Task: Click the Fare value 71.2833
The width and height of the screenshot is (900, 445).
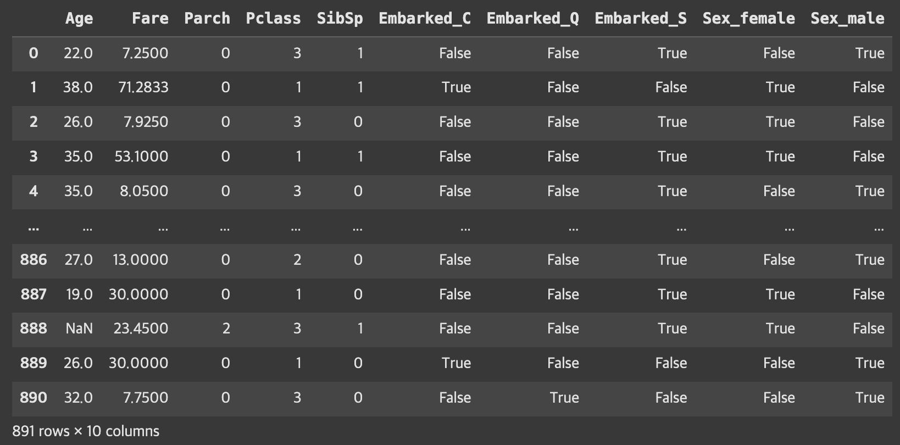Action: coord(143,87)
